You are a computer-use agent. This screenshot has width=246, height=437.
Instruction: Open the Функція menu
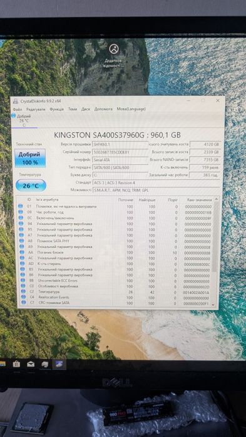click(x=56, y=109)
